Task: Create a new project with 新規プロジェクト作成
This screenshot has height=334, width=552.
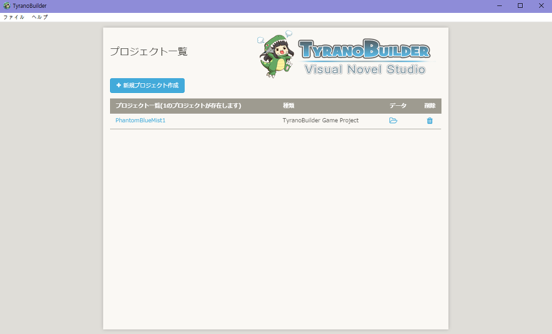Action: [147, 86]
